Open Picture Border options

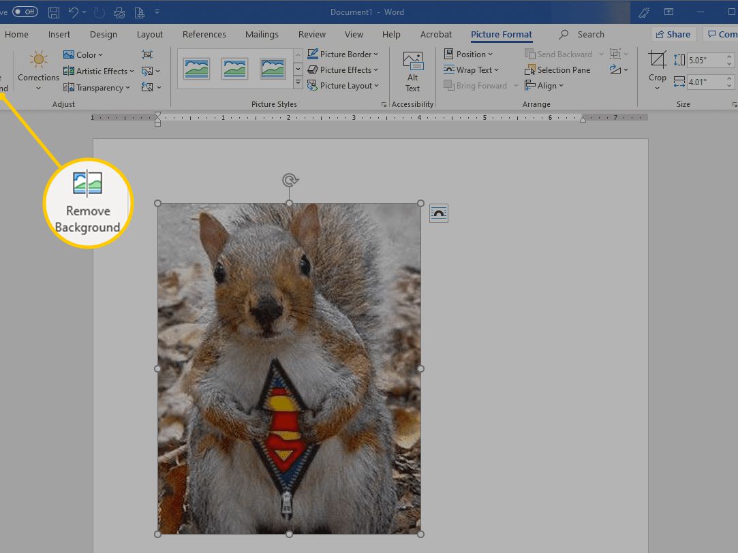343,54
